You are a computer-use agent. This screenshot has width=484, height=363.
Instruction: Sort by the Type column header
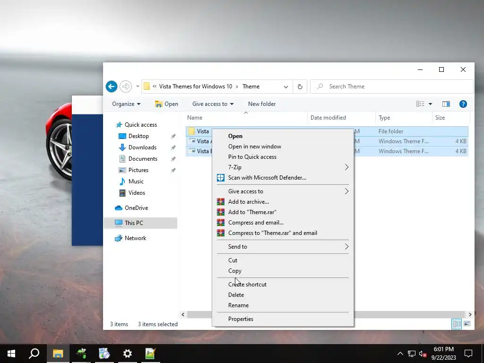coord(404,118)
